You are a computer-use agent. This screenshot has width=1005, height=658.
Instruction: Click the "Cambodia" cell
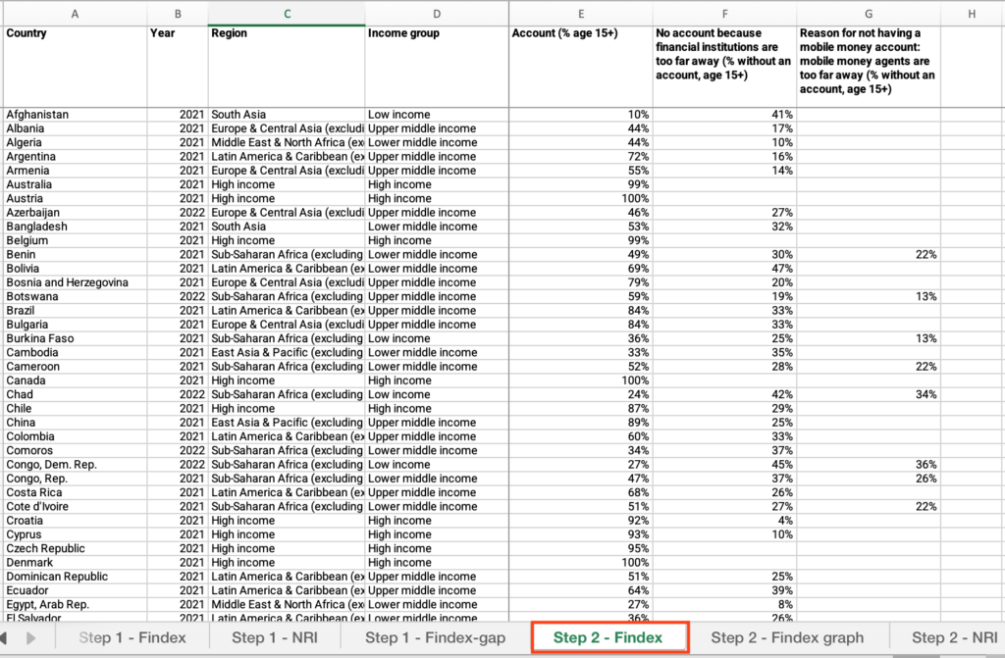[x=75, y=353]
